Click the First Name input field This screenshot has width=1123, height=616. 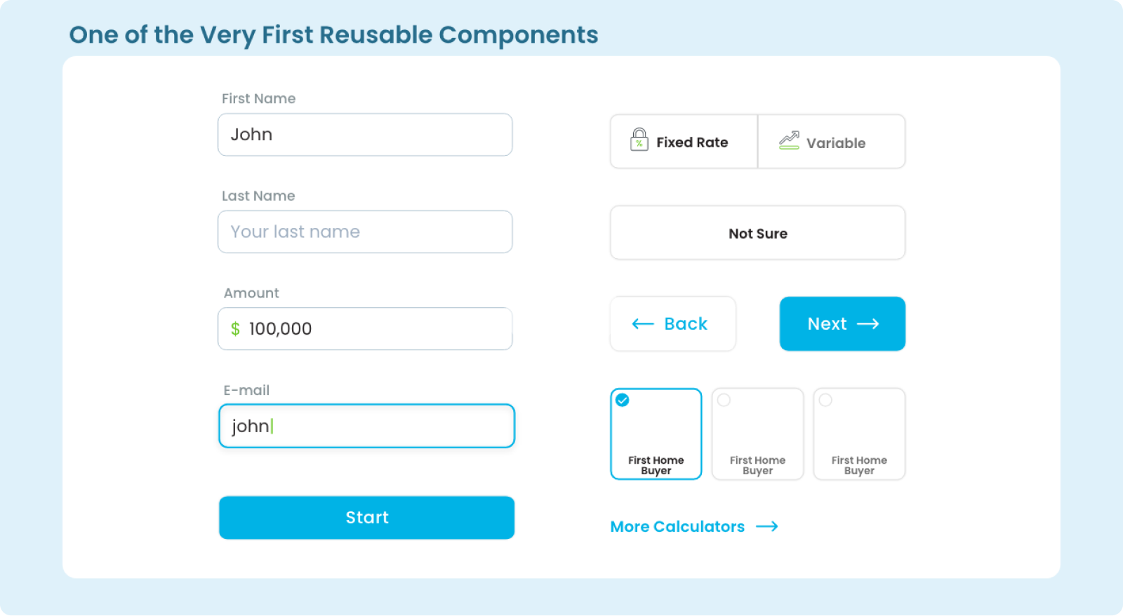(365, 135)
